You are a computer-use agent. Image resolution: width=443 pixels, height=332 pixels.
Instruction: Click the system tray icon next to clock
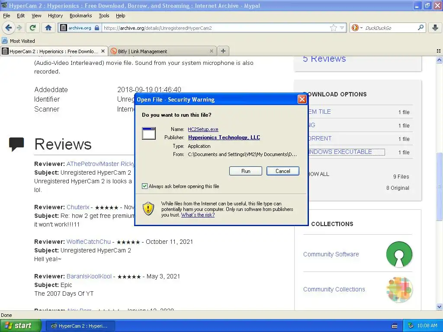(411, 326)
